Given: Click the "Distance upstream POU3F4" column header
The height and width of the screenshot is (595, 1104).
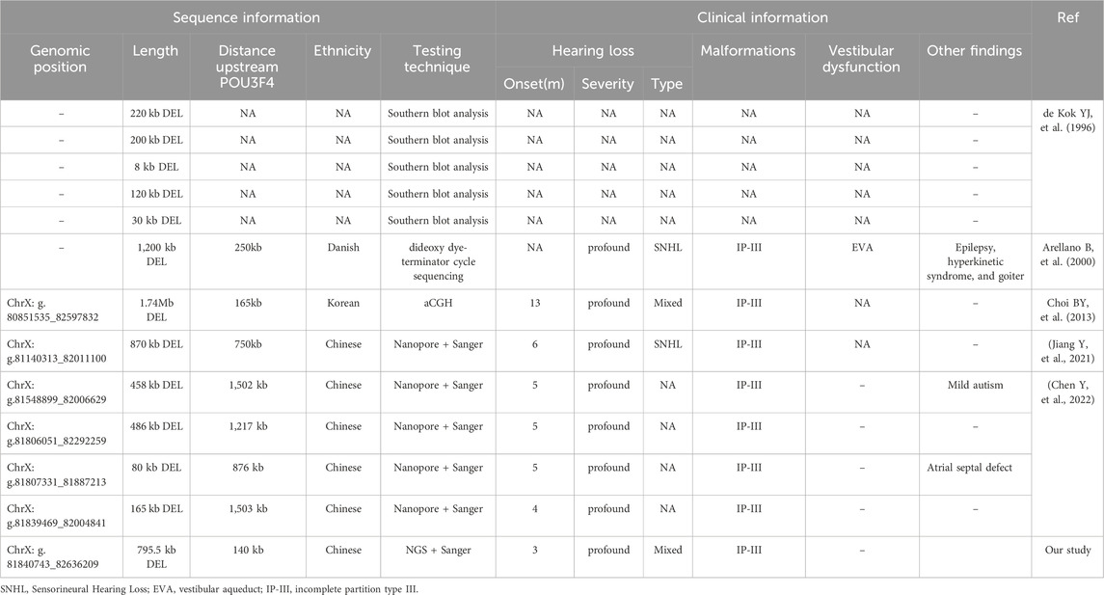Looking at the screenshot, I should click(x=247, y=59).
